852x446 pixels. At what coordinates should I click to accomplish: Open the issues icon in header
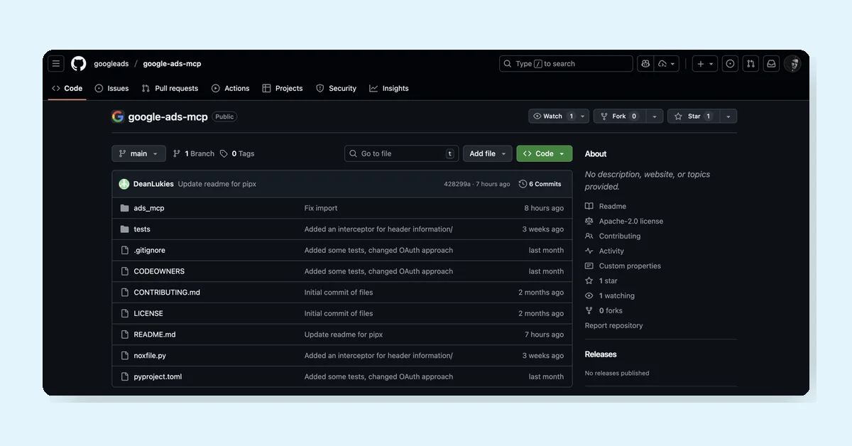tap(730, 64)
